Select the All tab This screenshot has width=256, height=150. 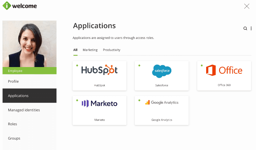click(x=75, y=50)
